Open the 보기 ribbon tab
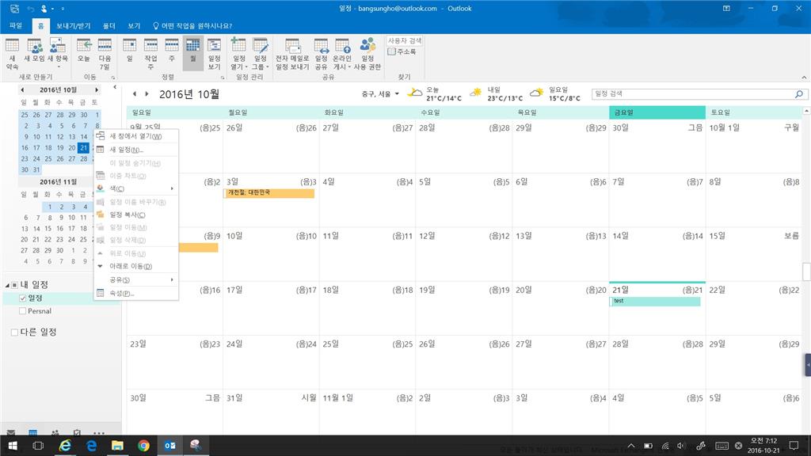Screen dimensions: 811x456 tap(134, 25)
